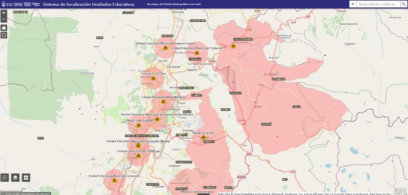Open the legend list widget
The height and width of the screenshot is (195, 408).
(5, 177)
